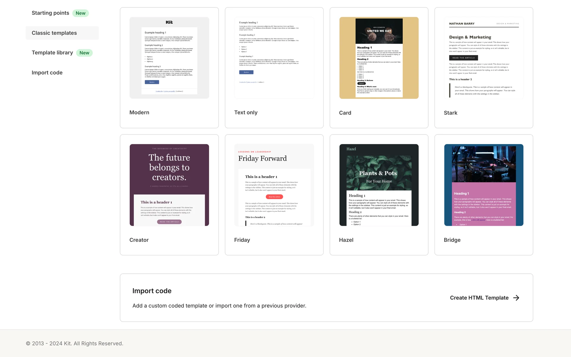Click the Hazel template name label
This screenshot has width=571, height=357.
tap(346, 240)
